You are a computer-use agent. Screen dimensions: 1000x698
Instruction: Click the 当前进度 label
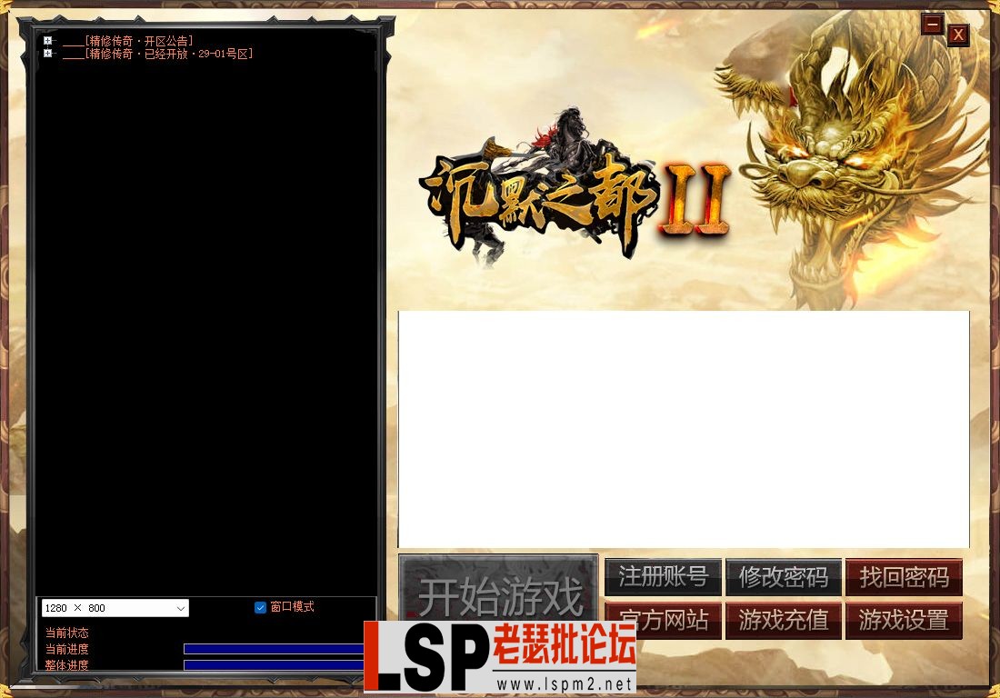[67, 649]
